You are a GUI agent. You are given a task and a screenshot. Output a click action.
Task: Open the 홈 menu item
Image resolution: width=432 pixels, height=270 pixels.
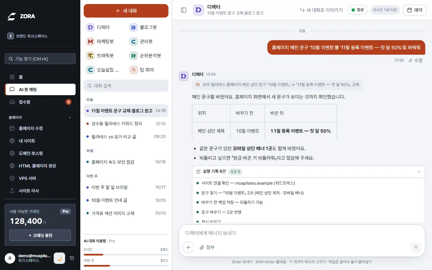(x=40, y=77)
